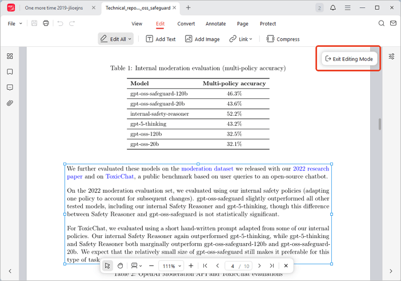Jump to the last page
This screenshot has height=281, width=401.
[272, 266]
